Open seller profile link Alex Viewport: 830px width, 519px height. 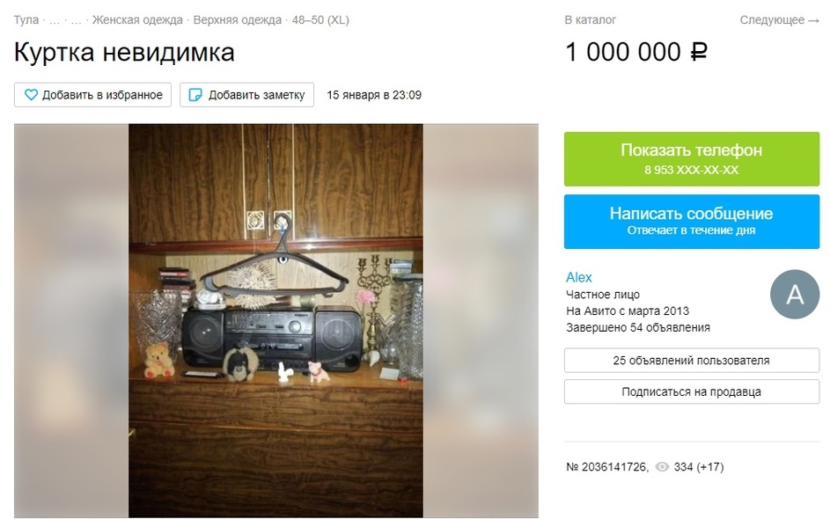click(578, 277)
